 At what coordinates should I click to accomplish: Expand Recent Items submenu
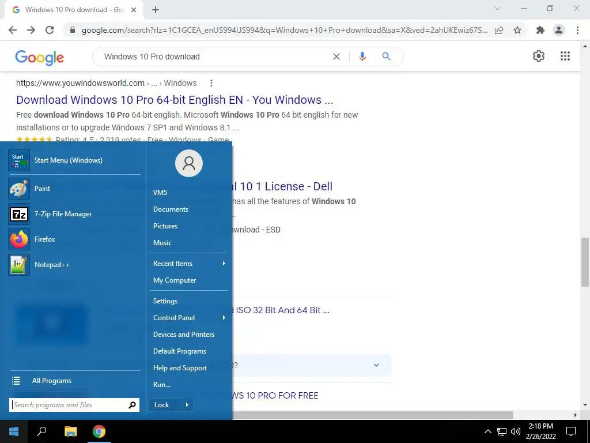pos(189,263)
